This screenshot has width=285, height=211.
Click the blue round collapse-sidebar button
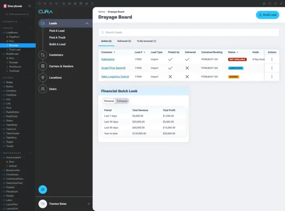[x=43, y=189]
